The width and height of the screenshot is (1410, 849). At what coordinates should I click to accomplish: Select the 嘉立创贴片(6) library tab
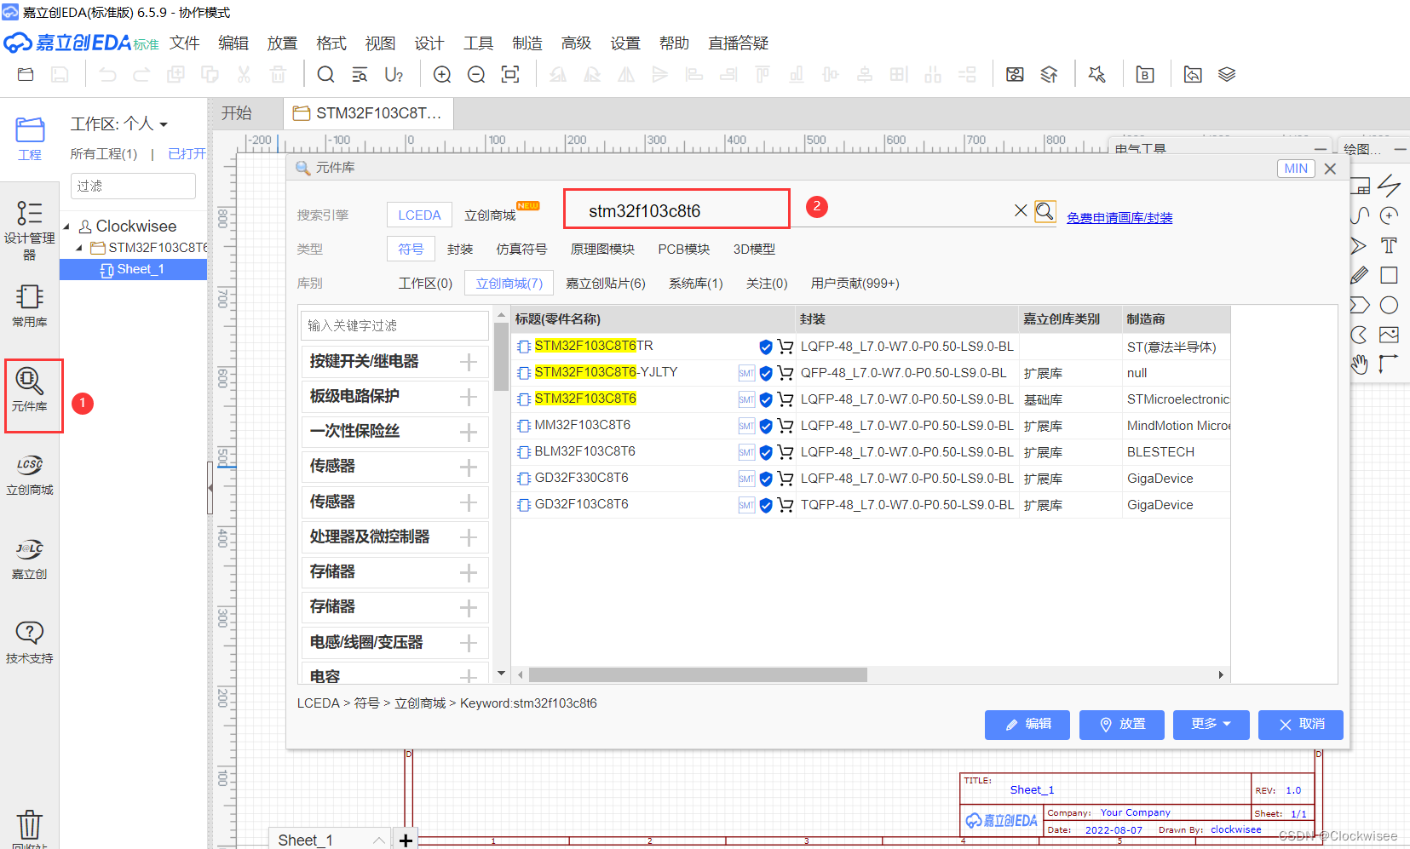coord(606,284)
